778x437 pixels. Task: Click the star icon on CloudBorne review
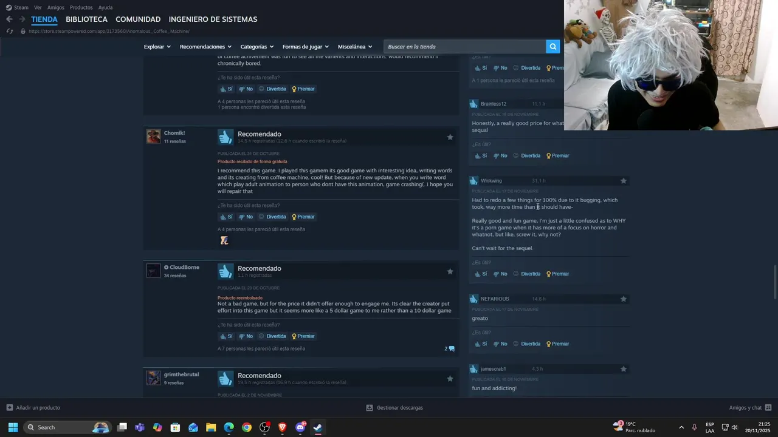[x=450, y=271]
